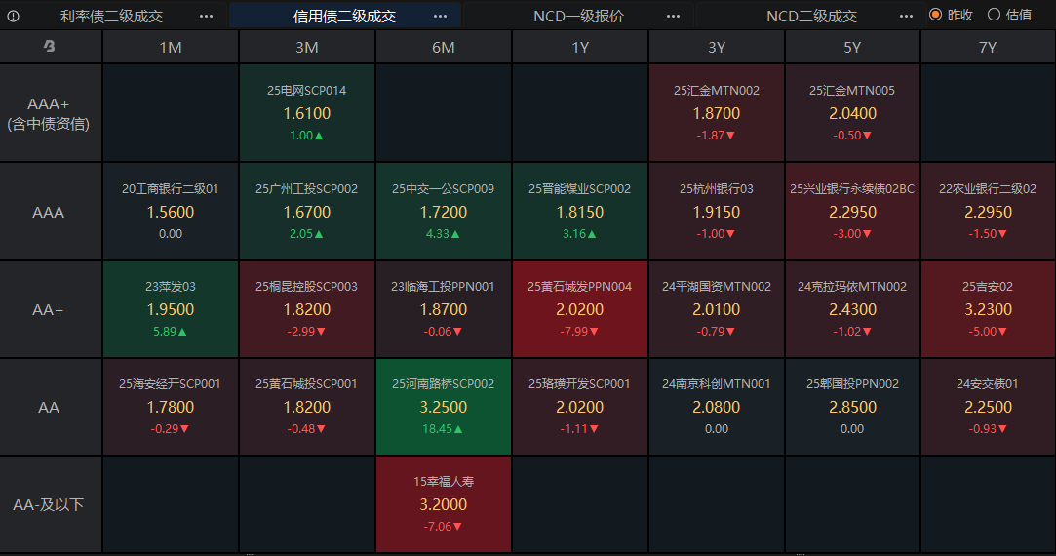1056x556 pixels.
Task: Open more options for NCD一级报价 tab
Action: click(673, 16)
